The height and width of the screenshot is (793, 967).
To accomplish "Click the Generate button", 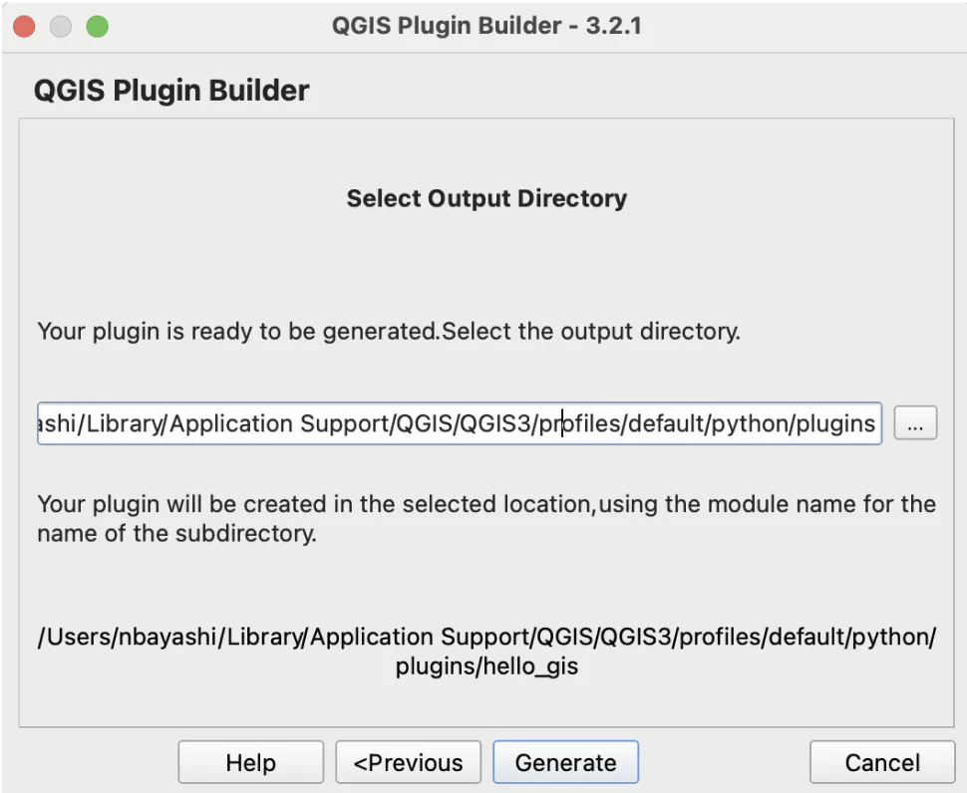I will 565,762.
